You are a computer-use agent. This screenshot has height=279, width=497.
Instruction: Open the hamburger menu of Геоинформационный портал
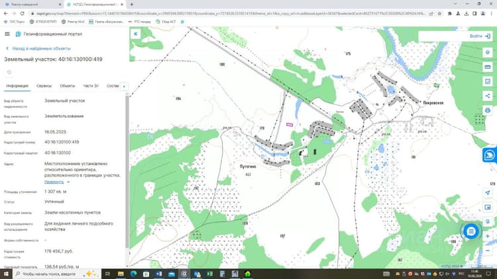(x=7, y=34)
